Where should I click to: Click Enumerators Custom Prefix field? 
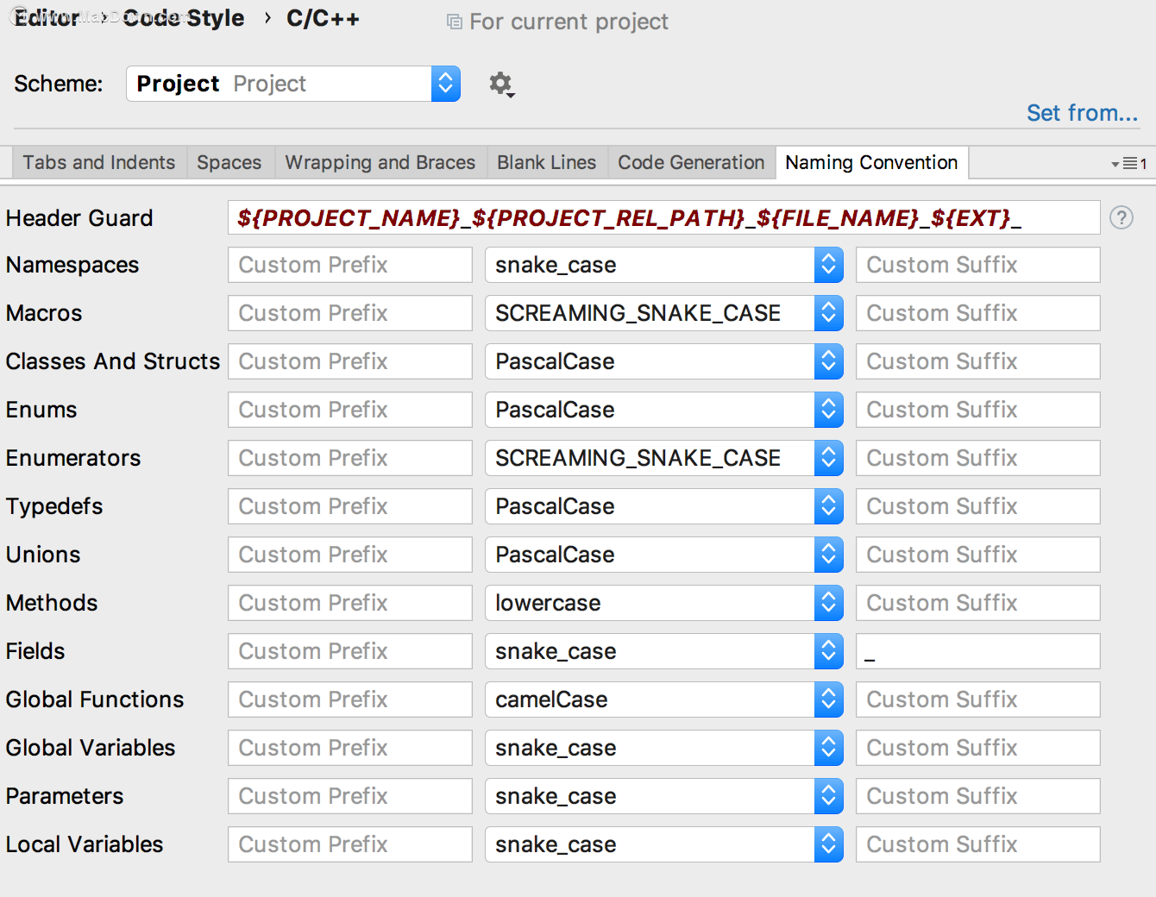(x=350, y=458)
